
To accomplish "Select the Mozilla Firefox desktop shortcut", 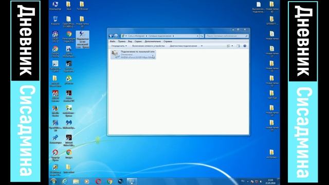I will pyautogui.click(x=56, y=111).
